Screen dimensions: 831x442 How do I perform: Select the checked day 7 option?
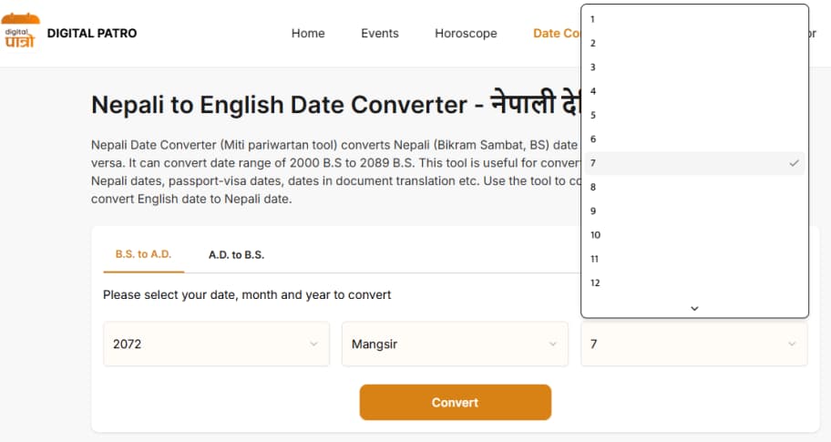695,163
